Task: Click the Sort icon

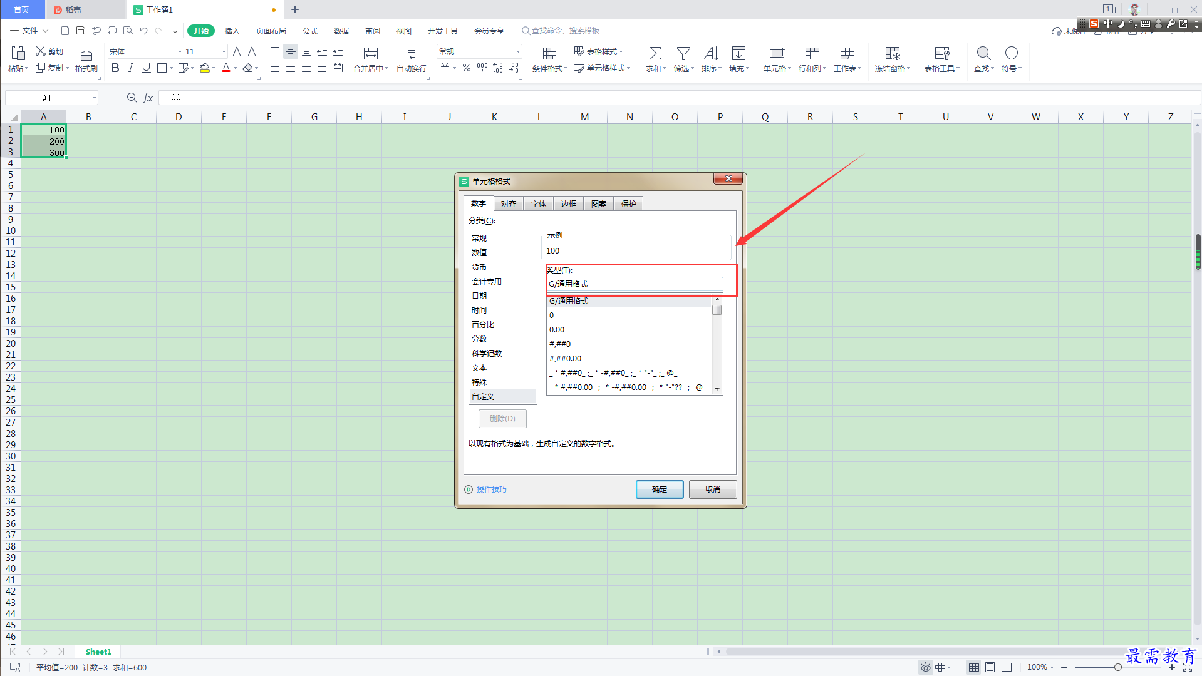Action: (x=711, y=53)
